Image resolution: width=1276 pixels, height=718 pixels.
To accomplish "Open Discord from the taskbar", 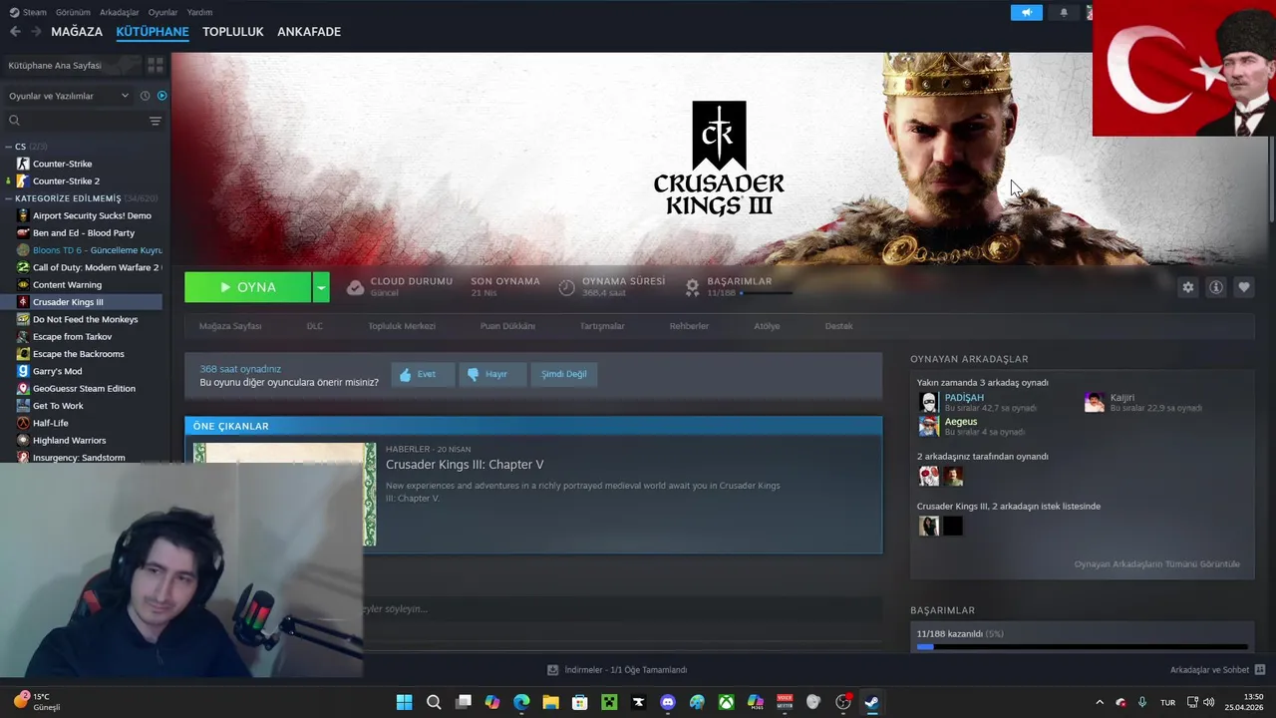I will point(668,702).
